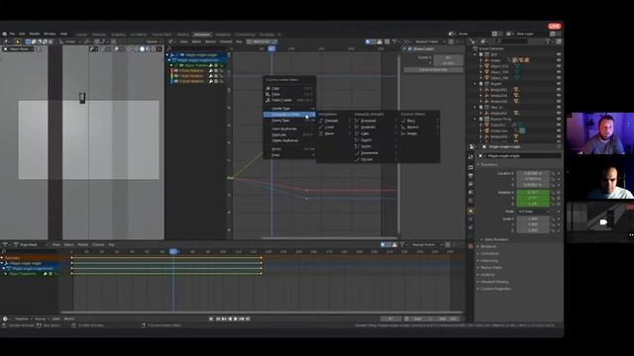Switch to the Animation workspace tab

tap(202, 35)
